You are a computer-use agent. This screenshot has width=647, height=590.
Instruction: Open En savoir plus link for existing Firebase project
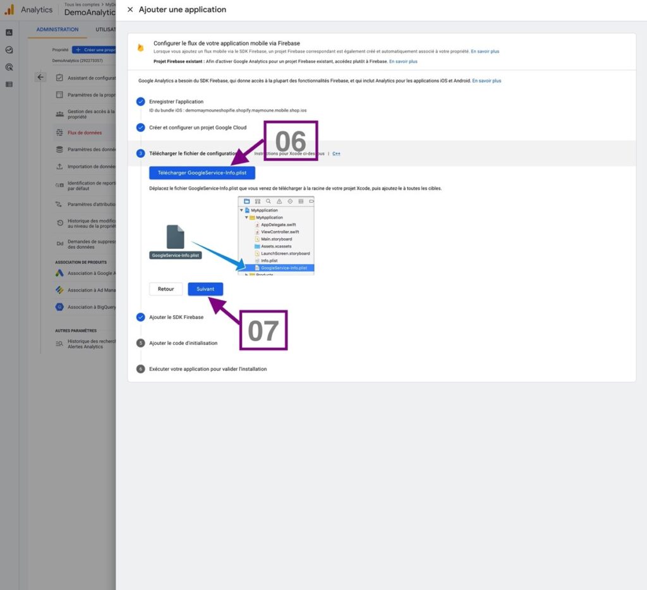[x=403, y=61]
